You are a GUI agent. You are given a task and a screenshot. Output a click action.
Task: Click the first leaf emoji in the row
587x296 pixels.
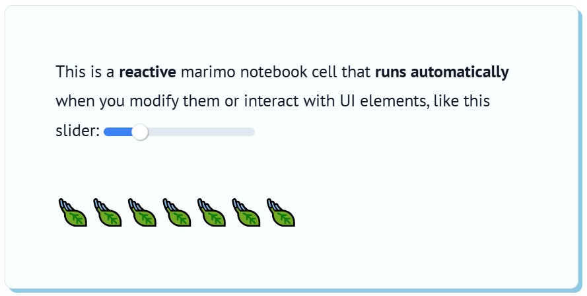coord(73,213)
